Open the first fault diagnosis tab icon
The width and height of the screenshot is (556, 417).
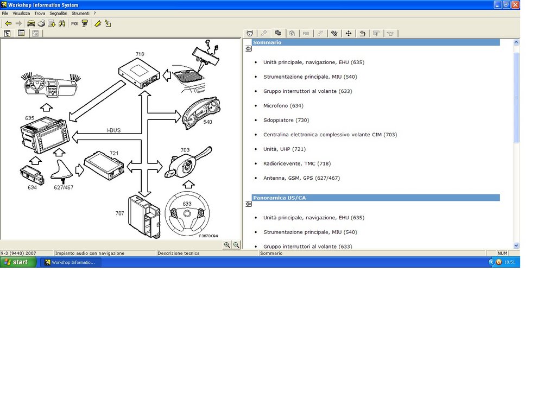[250, 33]
